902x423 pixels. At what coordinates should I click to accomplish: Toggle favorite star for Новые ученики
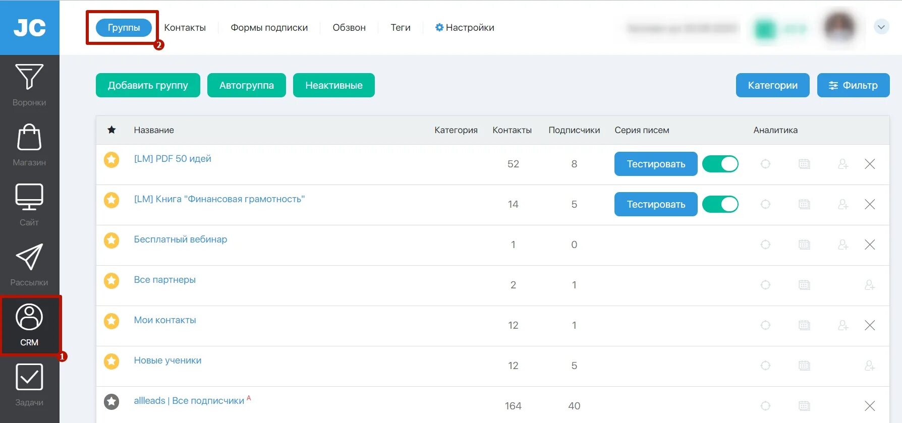(x=111, y=361)
